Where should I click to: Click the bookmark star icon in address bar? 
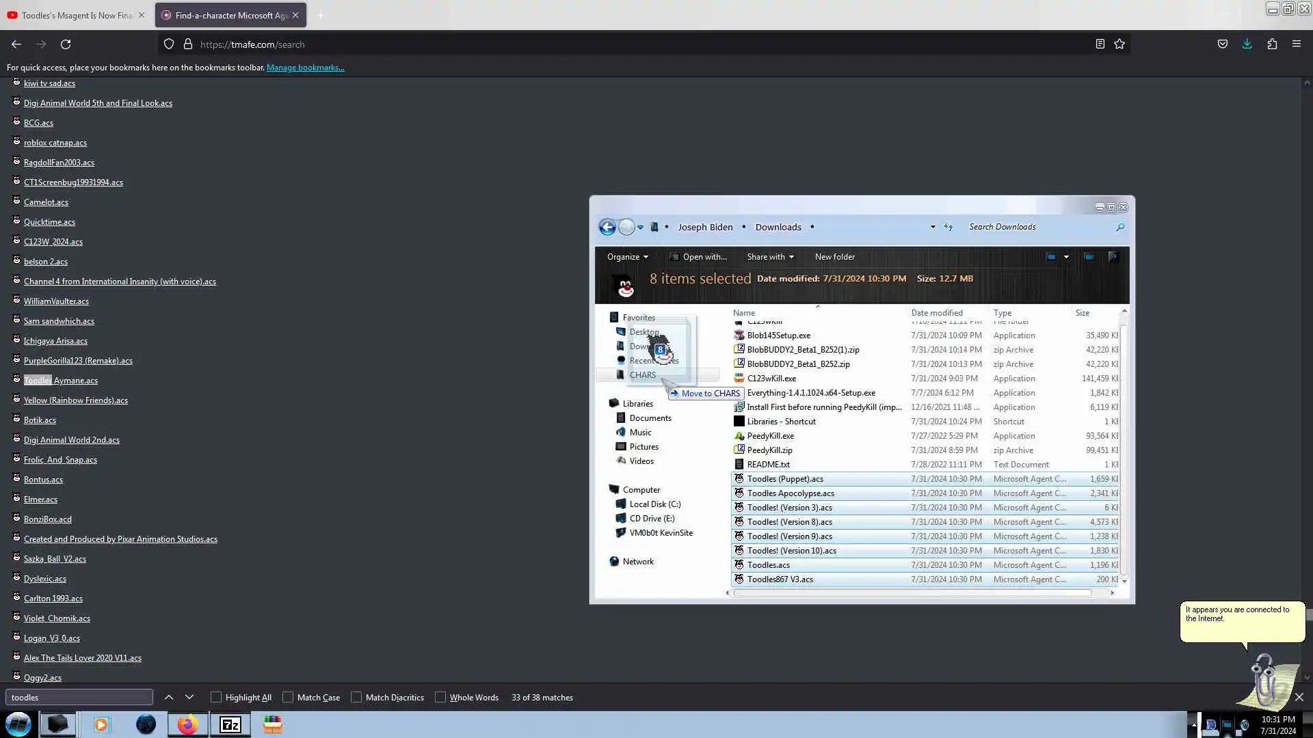[1119, 44]
